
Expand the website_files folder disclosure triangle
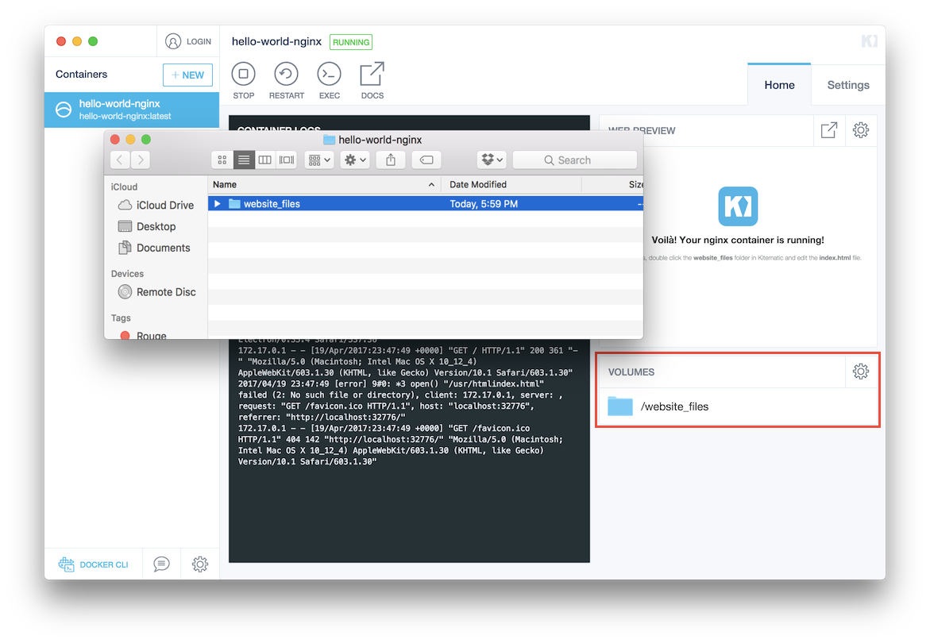click(218, 203)
